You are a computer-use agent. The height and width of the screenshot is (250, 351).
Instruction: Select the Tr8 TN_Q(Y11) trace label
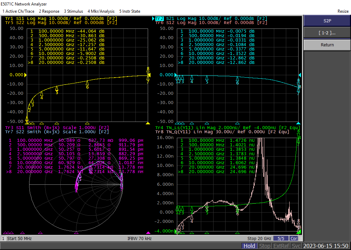click(x=222, y=132)
